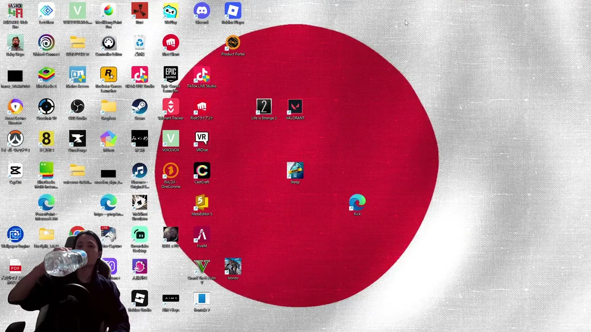Open the Recycle Bin icon

pyautogui.click(x=139, y=43)
